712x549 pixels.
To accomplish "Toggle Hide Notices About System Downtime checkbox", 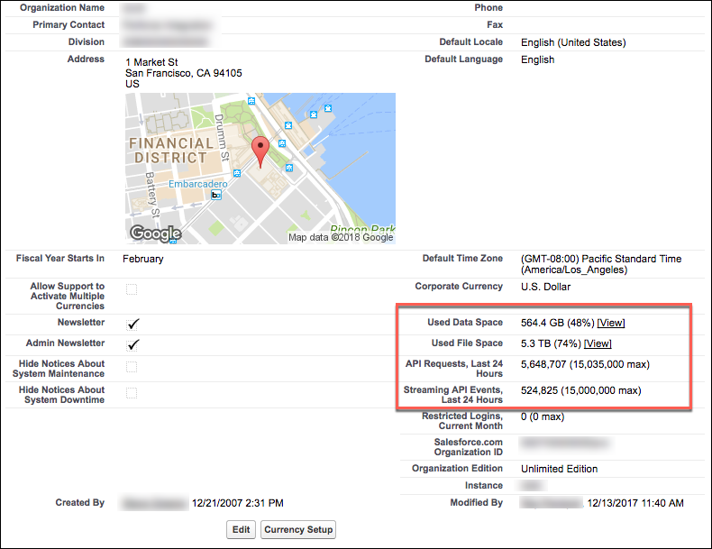I will coord(132,393).
